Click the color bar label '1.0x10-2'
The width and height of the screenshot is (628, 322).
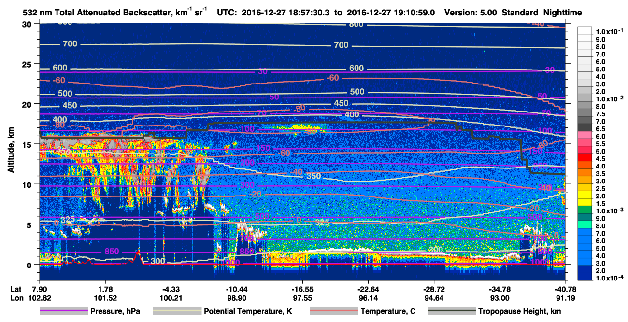point(610,98)
